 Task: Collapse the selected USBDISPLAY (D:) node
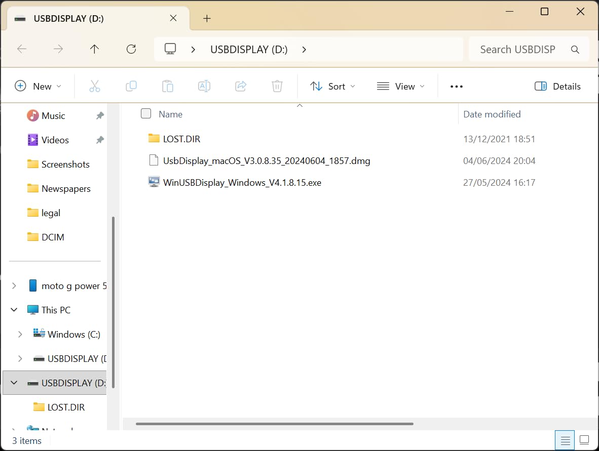click(x=14, y=383)
